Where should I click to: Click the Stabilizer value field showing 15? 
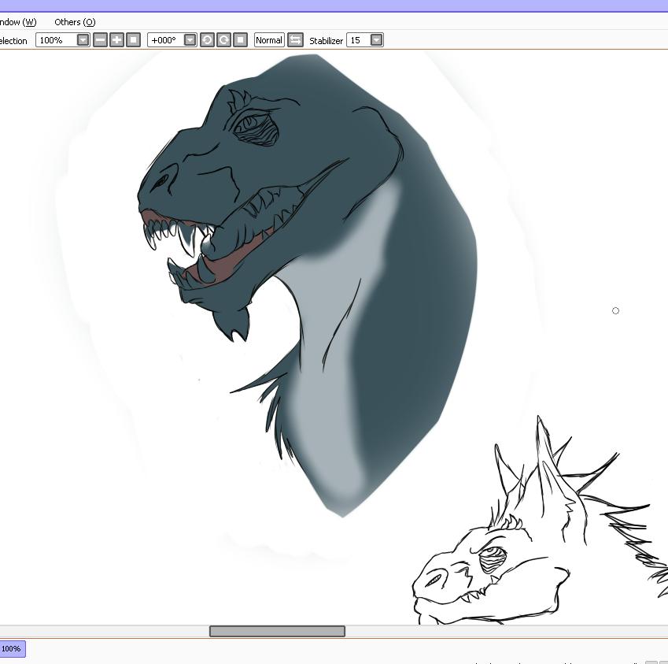click(x=358, y=40)
